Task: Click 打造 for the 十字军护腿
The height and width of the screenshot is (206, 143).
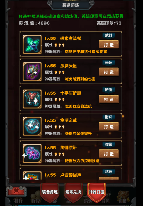Action: (x=109, y=99)
